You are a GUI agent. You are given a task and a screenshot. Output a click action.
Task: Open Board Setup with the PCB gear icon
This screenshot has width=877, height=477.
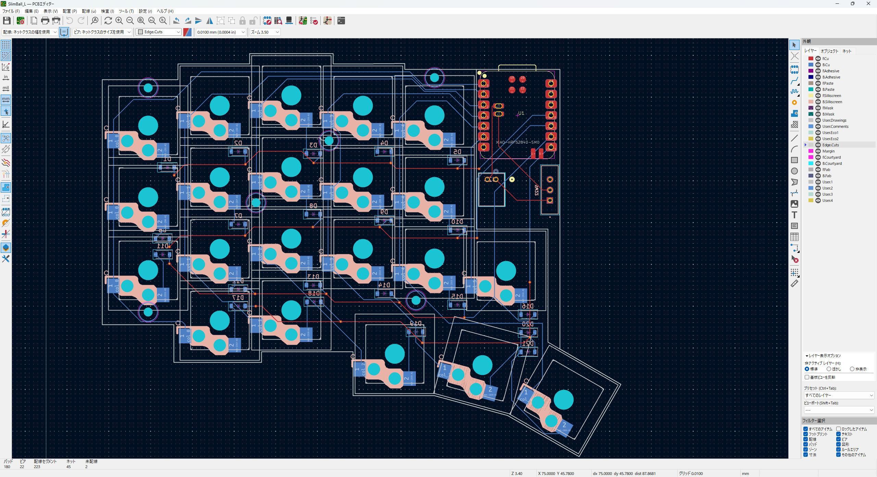(x=21, y=21)
